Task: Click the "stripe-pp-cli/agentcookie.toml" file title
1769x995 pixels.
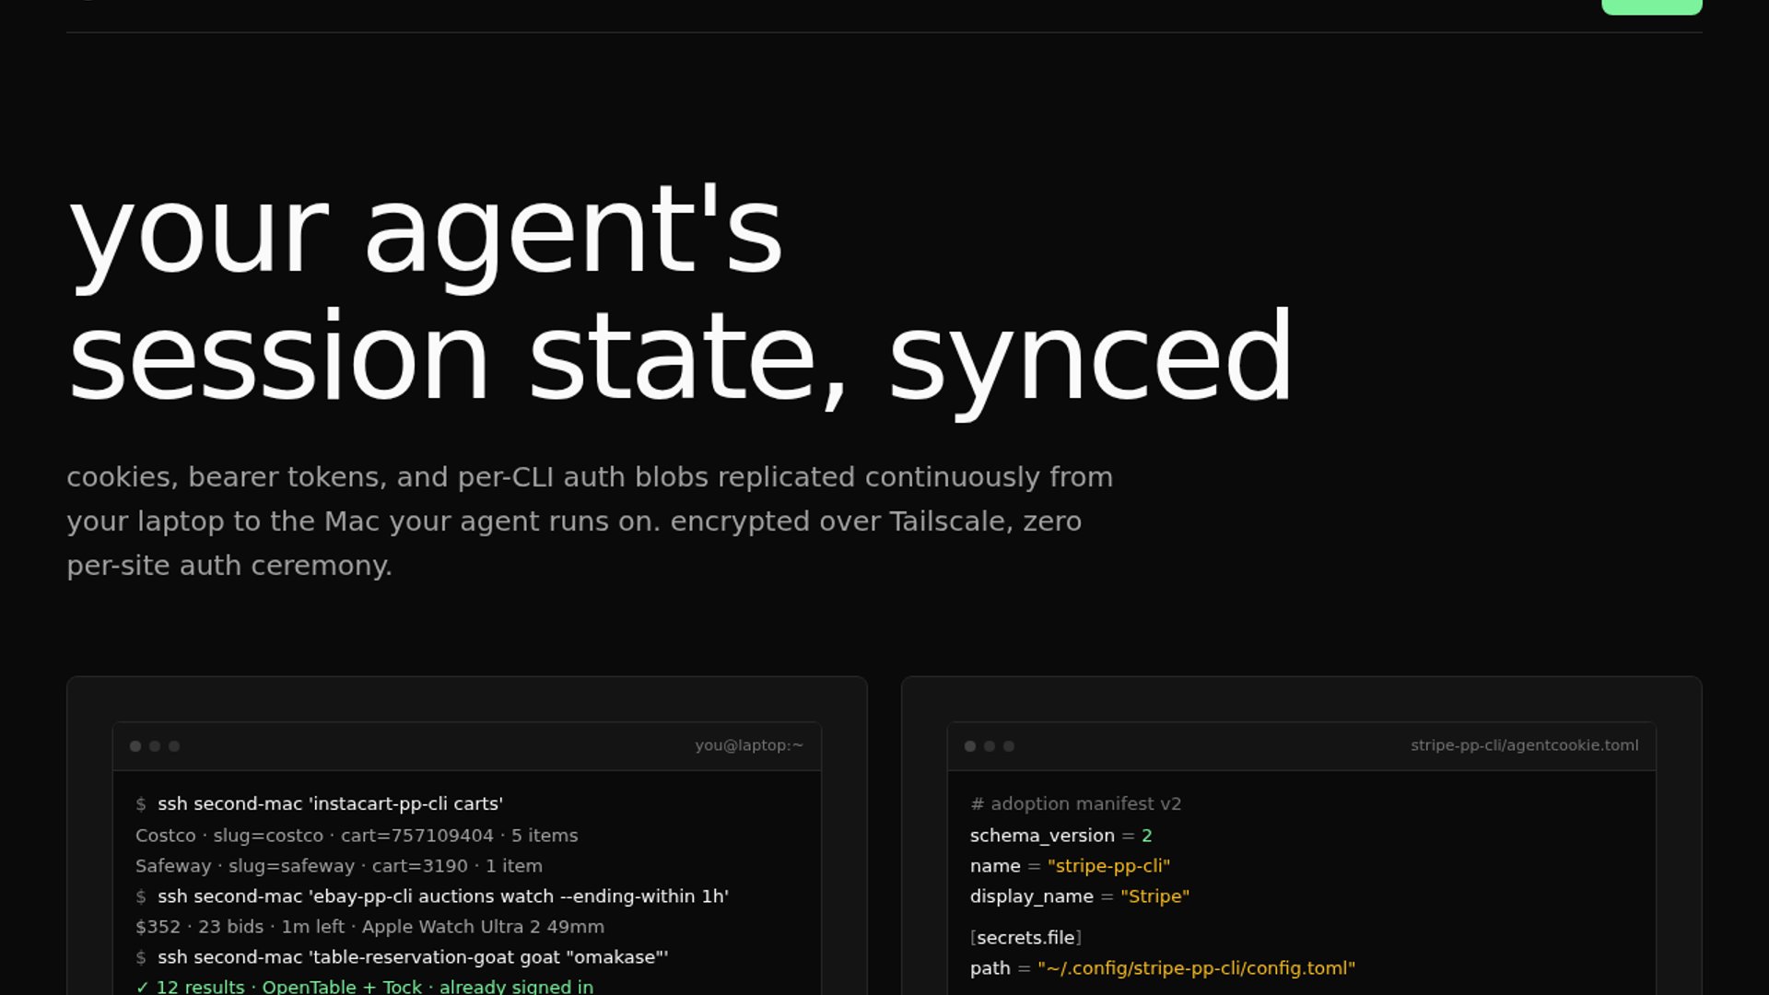Action: pyautogui.click(x=1524, y=745)
